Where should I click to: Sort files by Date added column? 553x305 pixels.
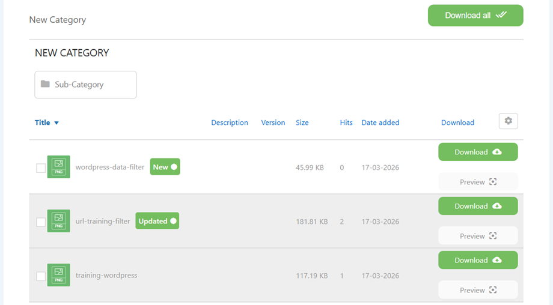click(x=380, y=122)
